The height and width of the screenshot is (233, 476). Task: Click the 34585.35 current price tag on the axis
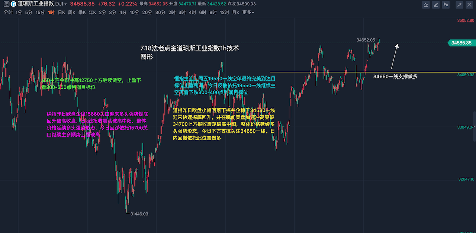click(x=461, y=43)
